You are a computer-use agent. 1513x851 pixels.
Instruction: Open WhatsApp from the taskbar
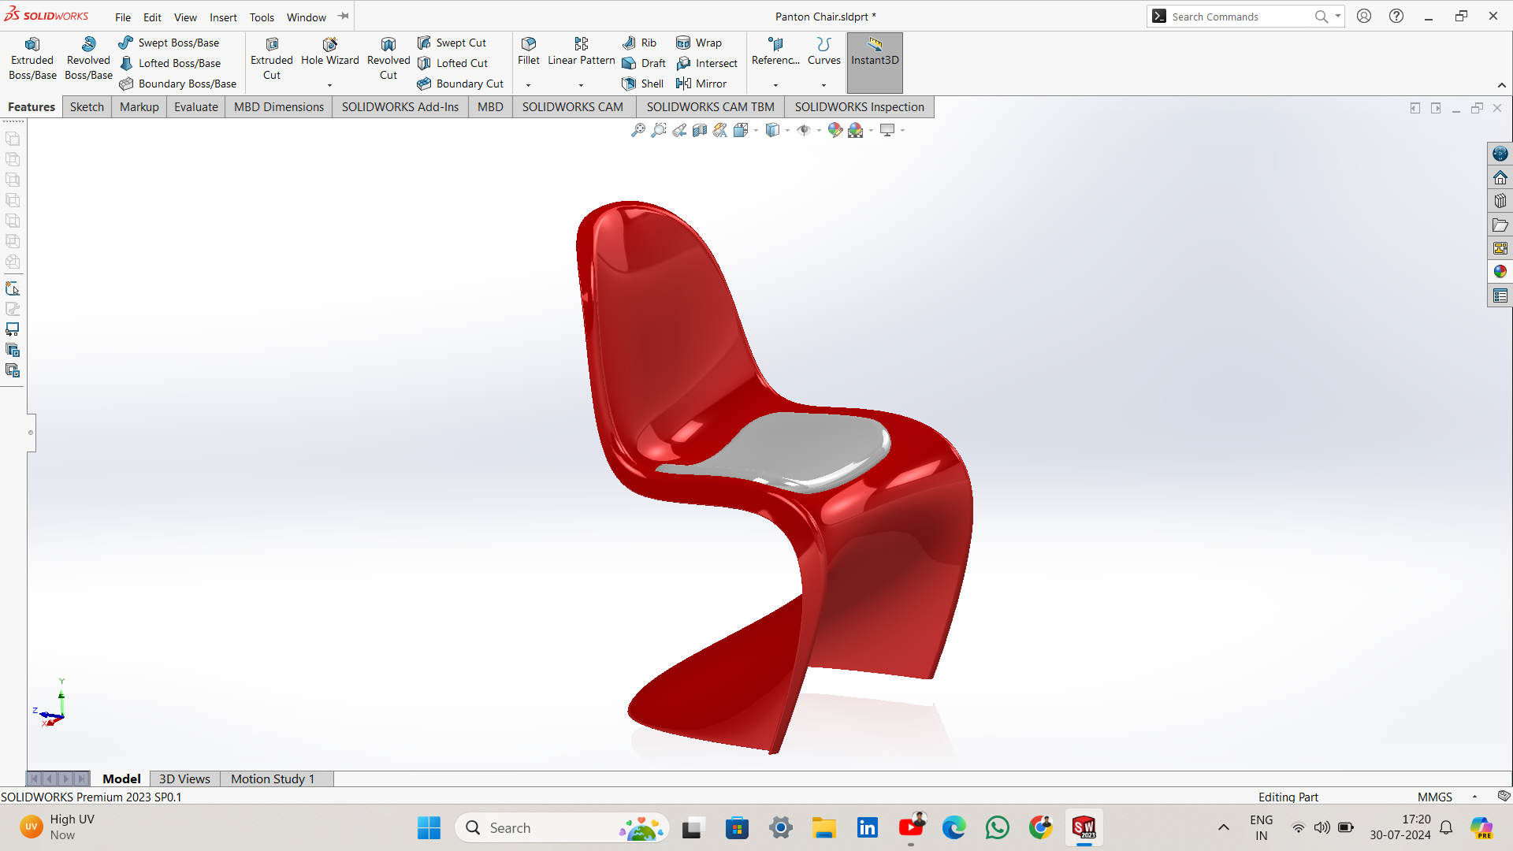[x=998, y=828]
